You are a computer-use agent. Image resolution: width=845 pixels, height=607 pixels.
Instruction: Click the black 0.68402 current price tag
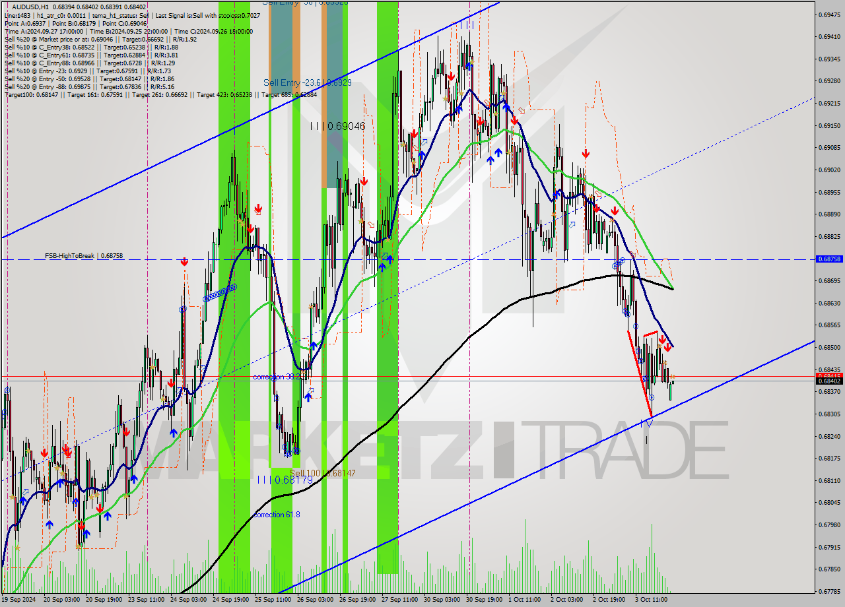[x=830, y=381]
